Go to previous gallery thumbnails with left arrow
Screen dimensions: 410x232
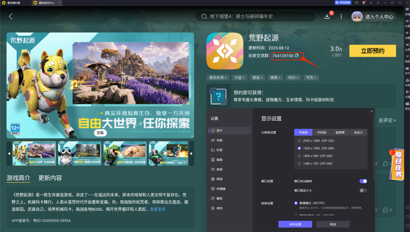tap(9, 153)
